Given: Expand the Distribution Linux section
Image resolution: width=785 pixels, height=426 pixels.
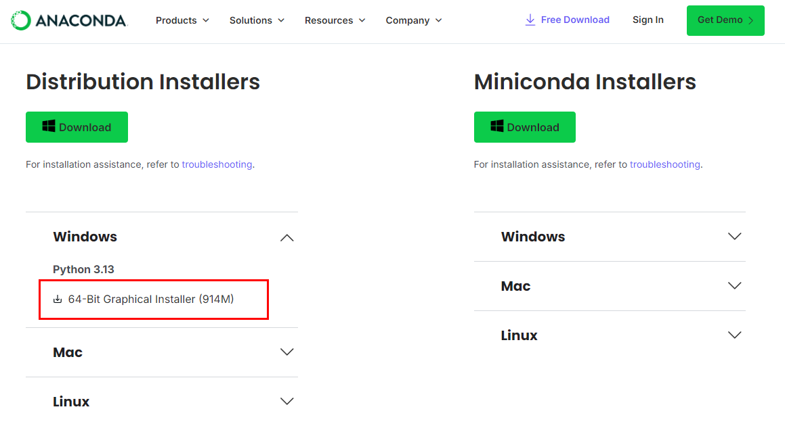Looking at the screenshot, I should coord(287,401).
